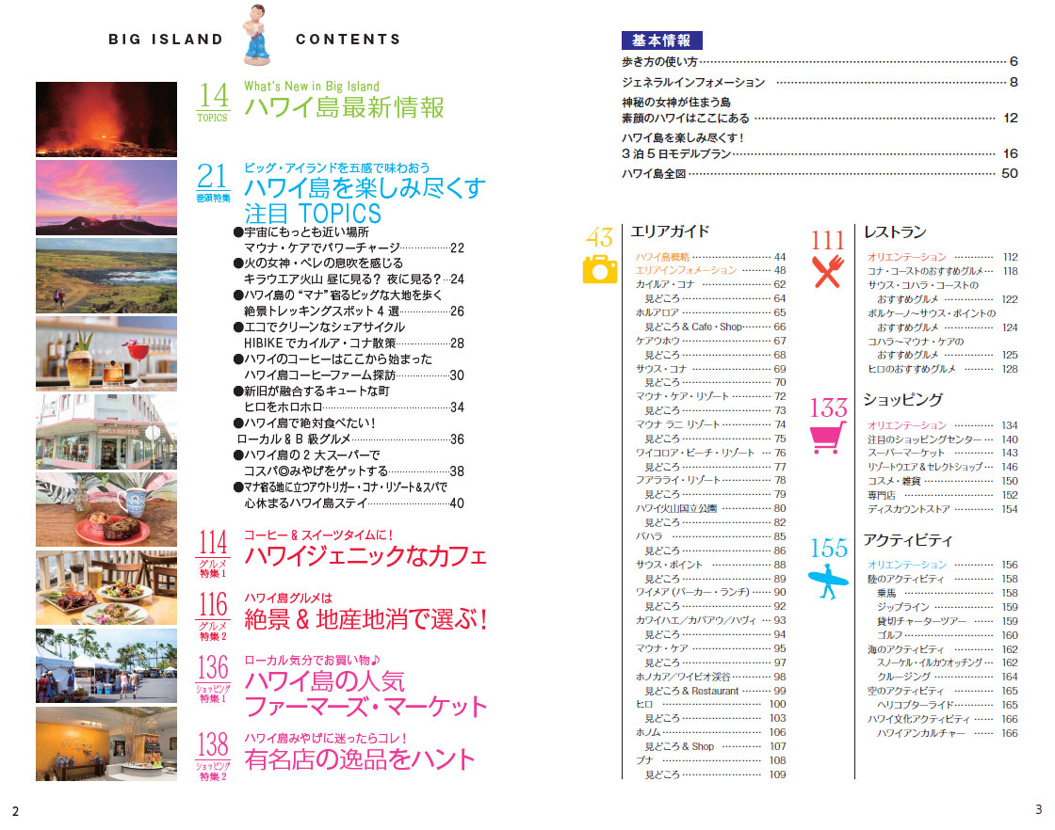1055x830 pixels.
Task: Select the アクティビティ section heading
Action: pyautogui.click(x=908, y=540)
